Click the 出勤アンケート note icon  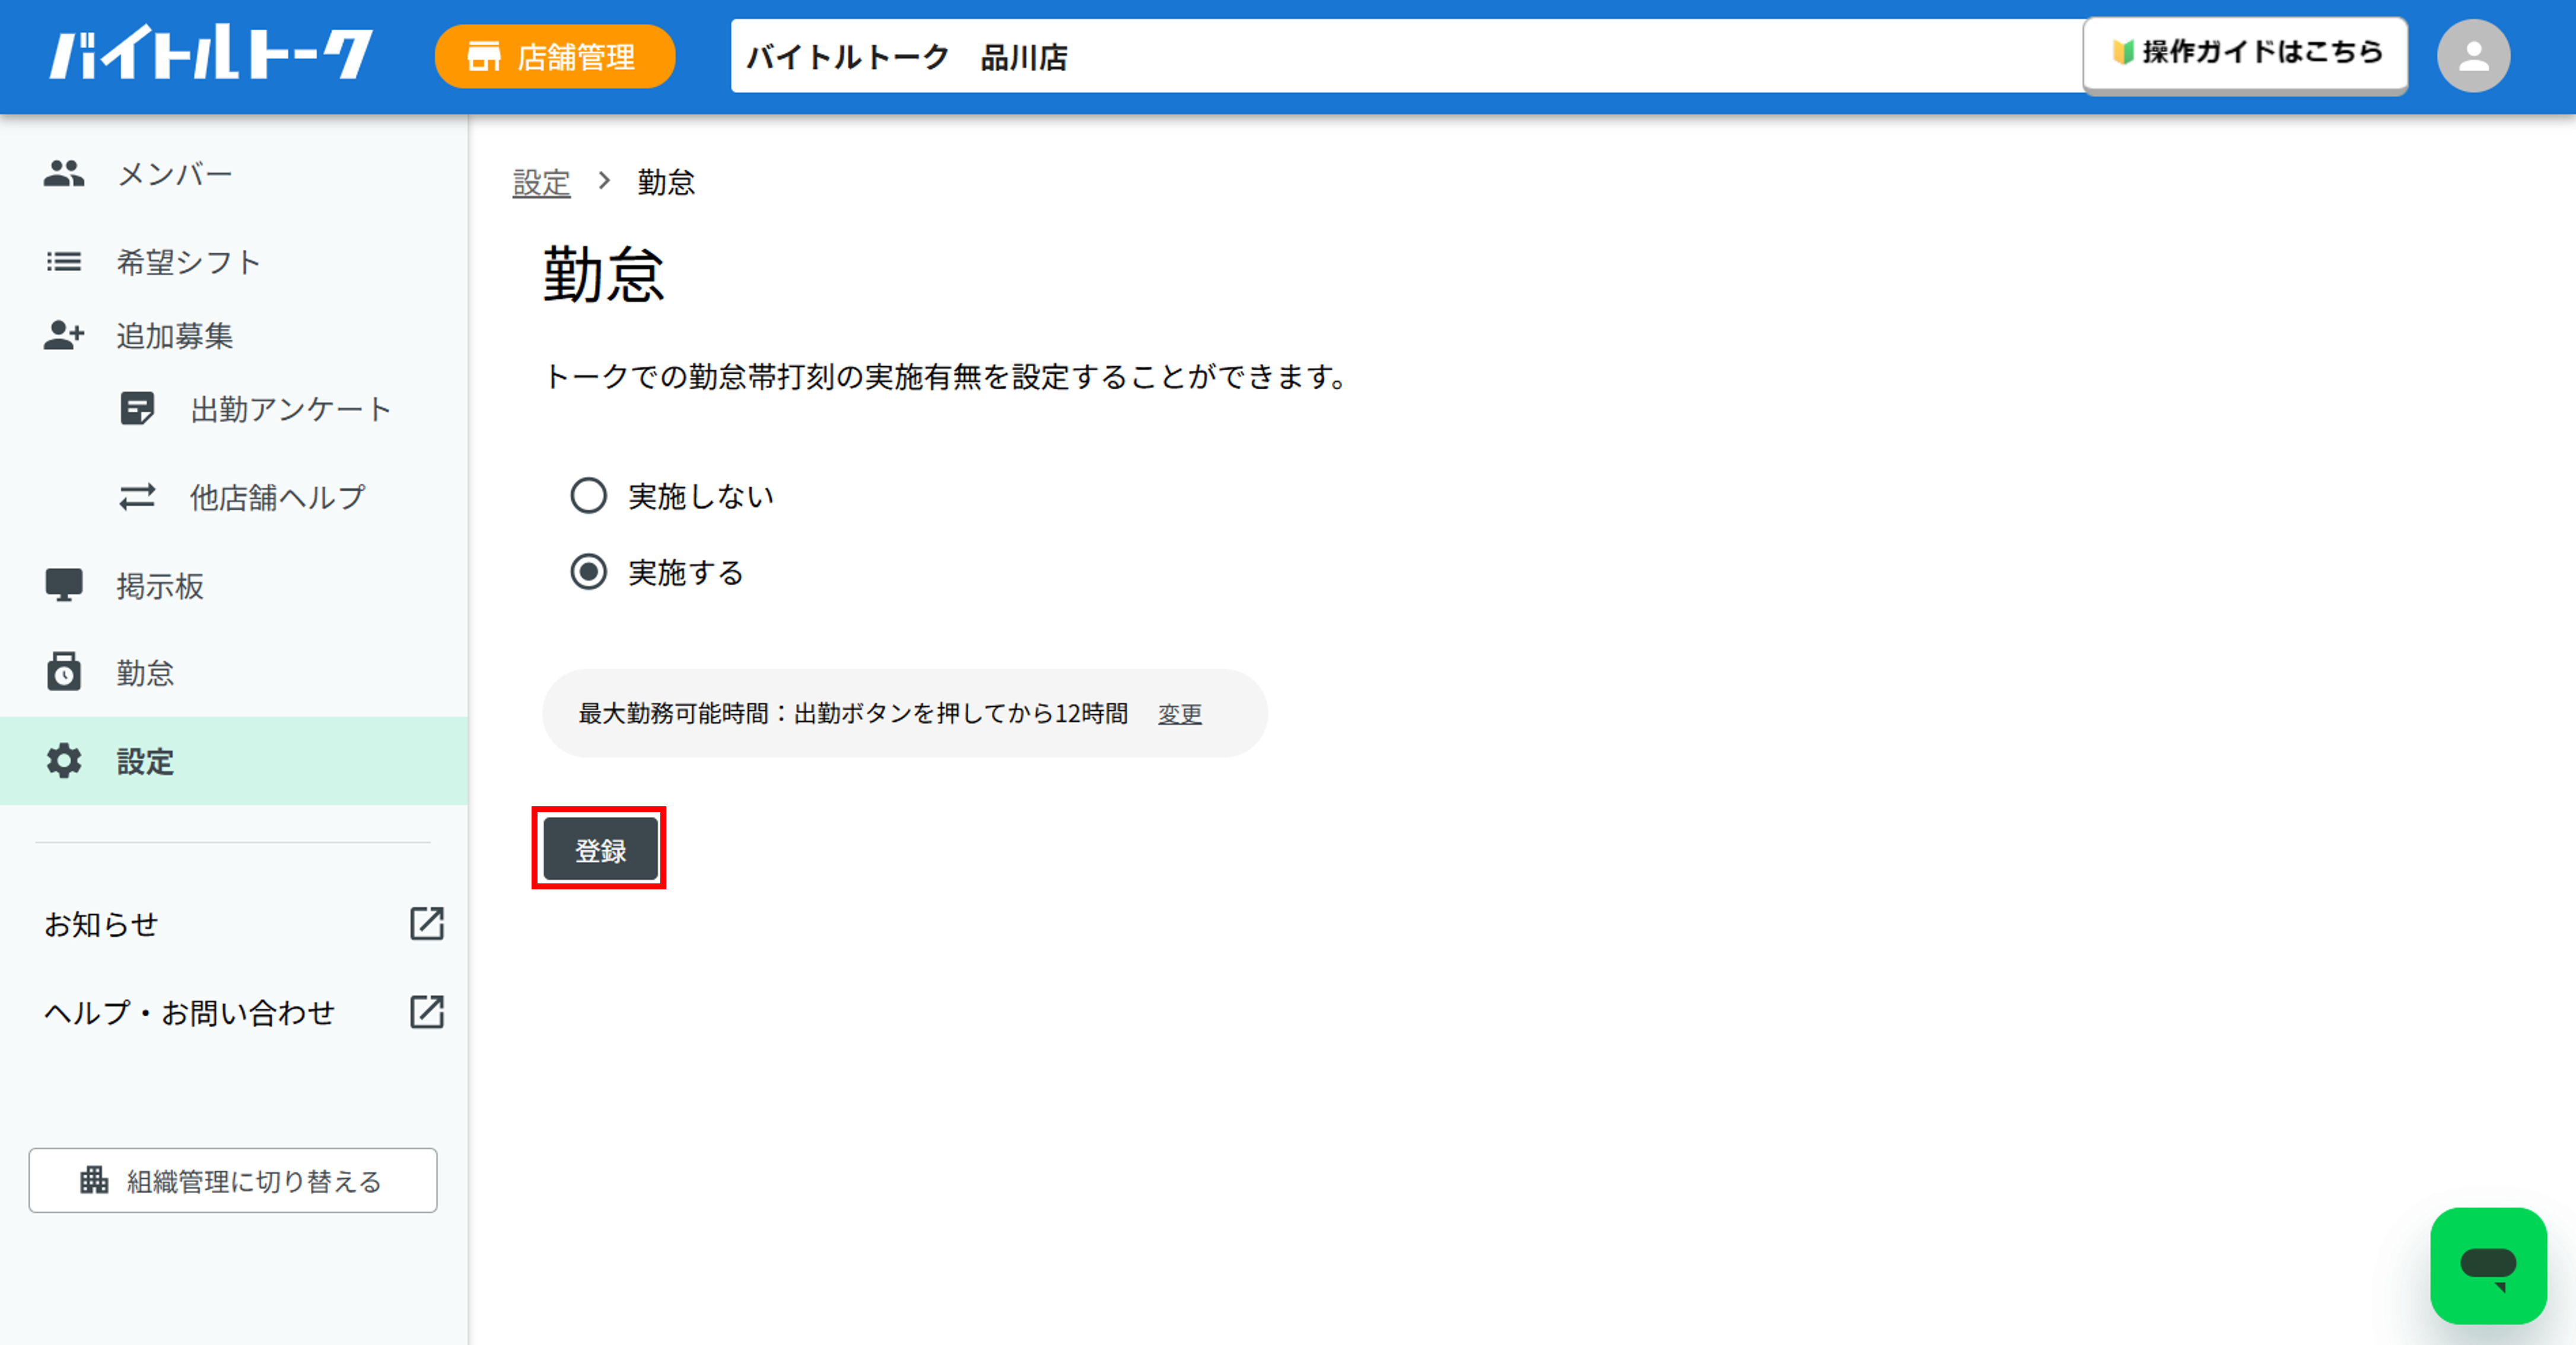137,409
